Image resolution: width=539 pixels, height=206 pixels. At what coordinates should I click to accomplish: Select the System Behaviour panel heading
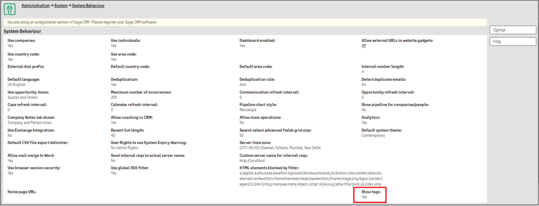point(22,31)
